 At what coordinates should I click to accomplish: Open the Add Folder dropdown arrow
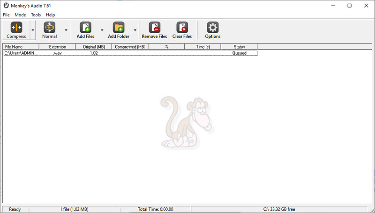[135, 30]
